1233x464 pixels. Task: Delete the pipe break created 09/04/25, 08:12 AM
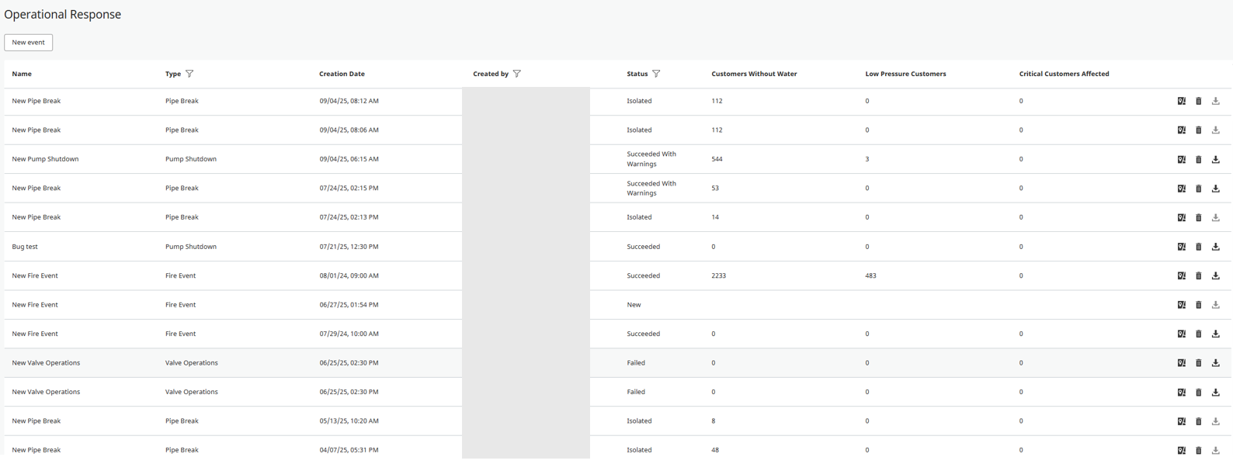pos(1198,101)
